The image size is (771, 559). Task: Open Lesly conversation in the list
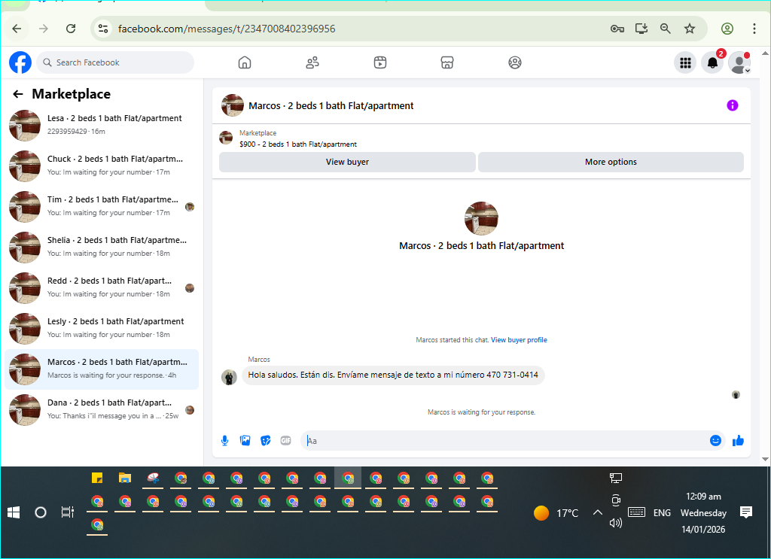[102, 329]
